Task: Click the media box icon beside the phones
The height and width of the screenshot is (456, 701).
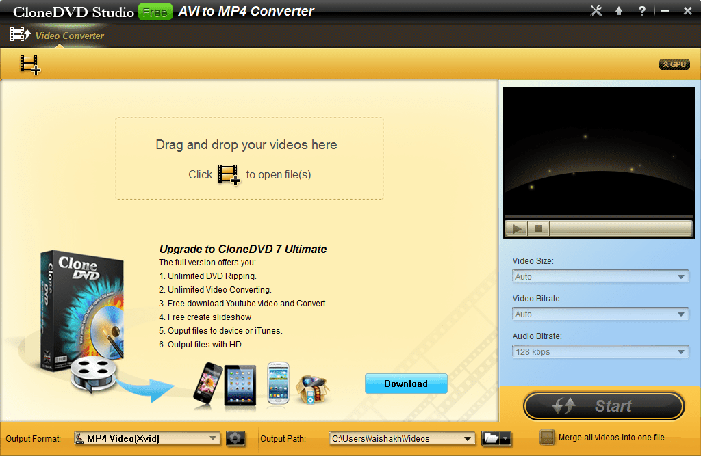Action: [x=314, y=390]
